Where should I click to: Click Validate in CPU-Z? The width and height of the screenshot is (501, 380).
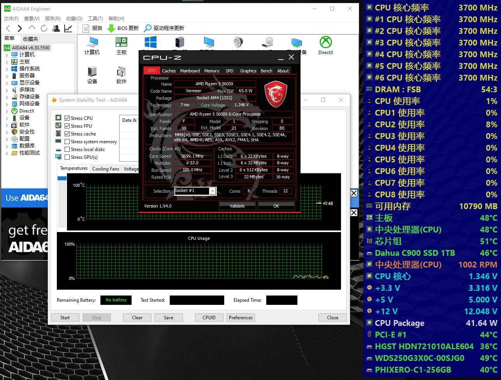click(x=237, y=206)
